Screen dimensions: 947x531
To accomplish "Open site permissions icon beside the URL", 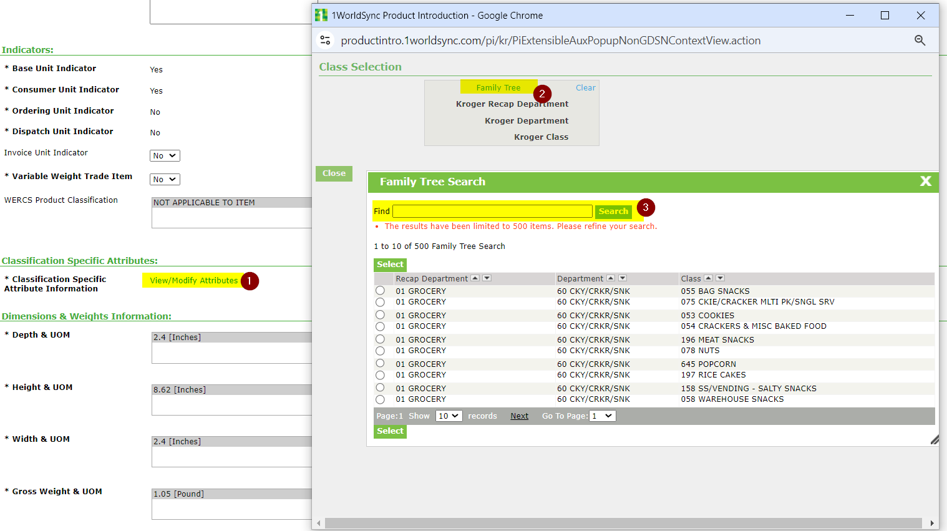I will (324, 40).
